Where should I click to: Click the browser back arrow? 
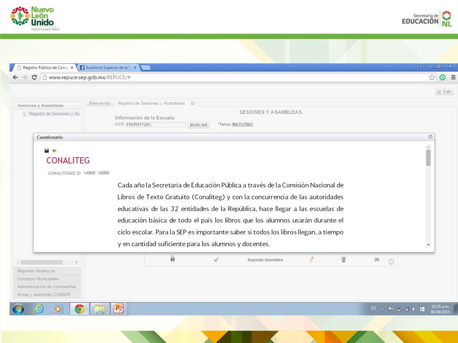pos(15,77)
